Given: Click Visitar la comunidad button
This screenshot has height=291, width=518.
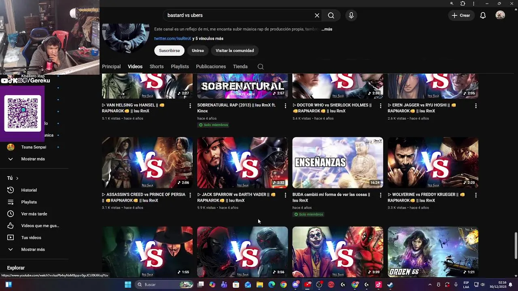Looking at the screenshot, I should coord(235,51).
